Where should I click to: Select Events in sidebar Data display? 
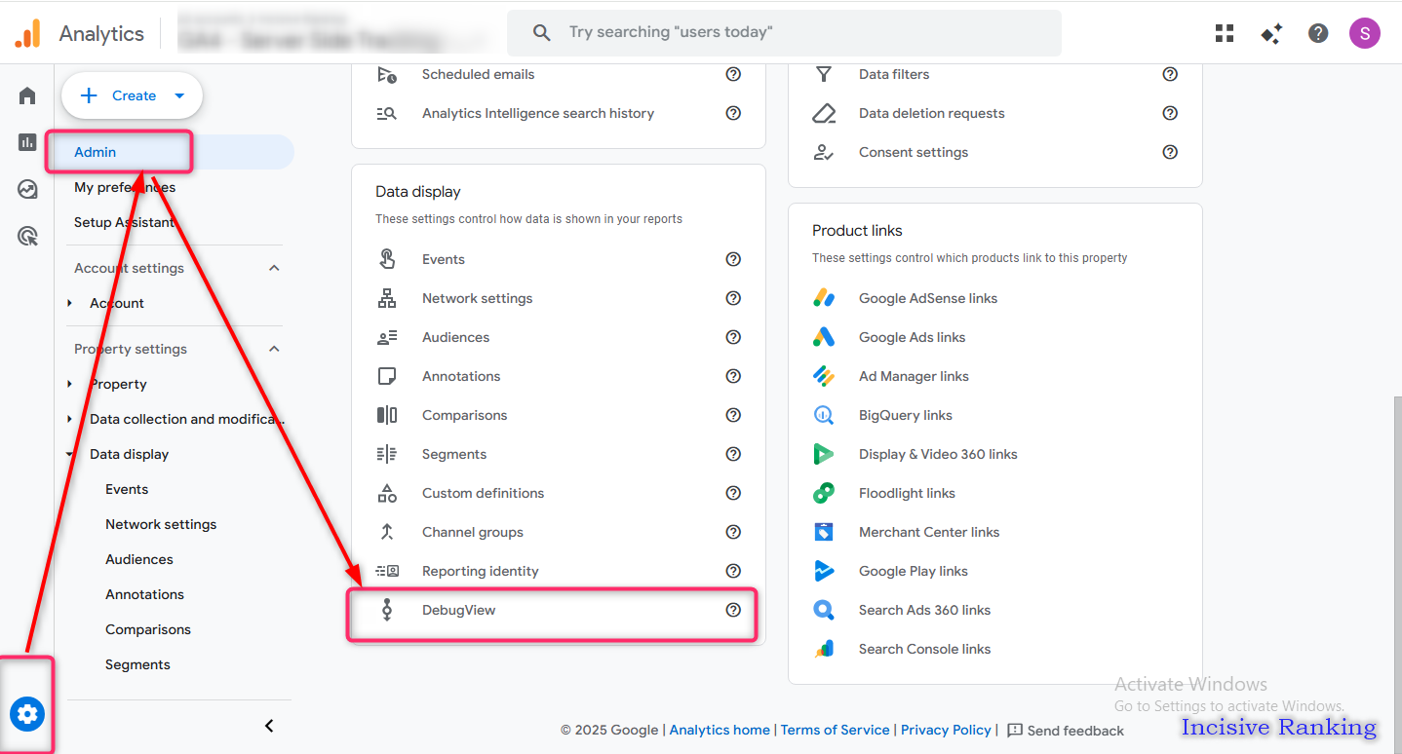click(x=127, y=489)
